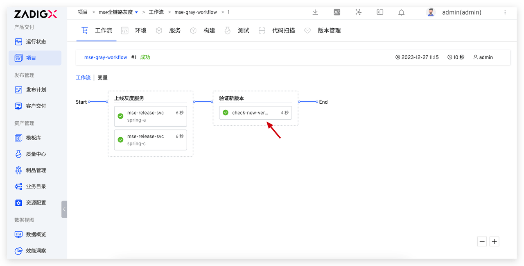Click the ZadigX logo

pyautogui.click(x=36, y=14)
